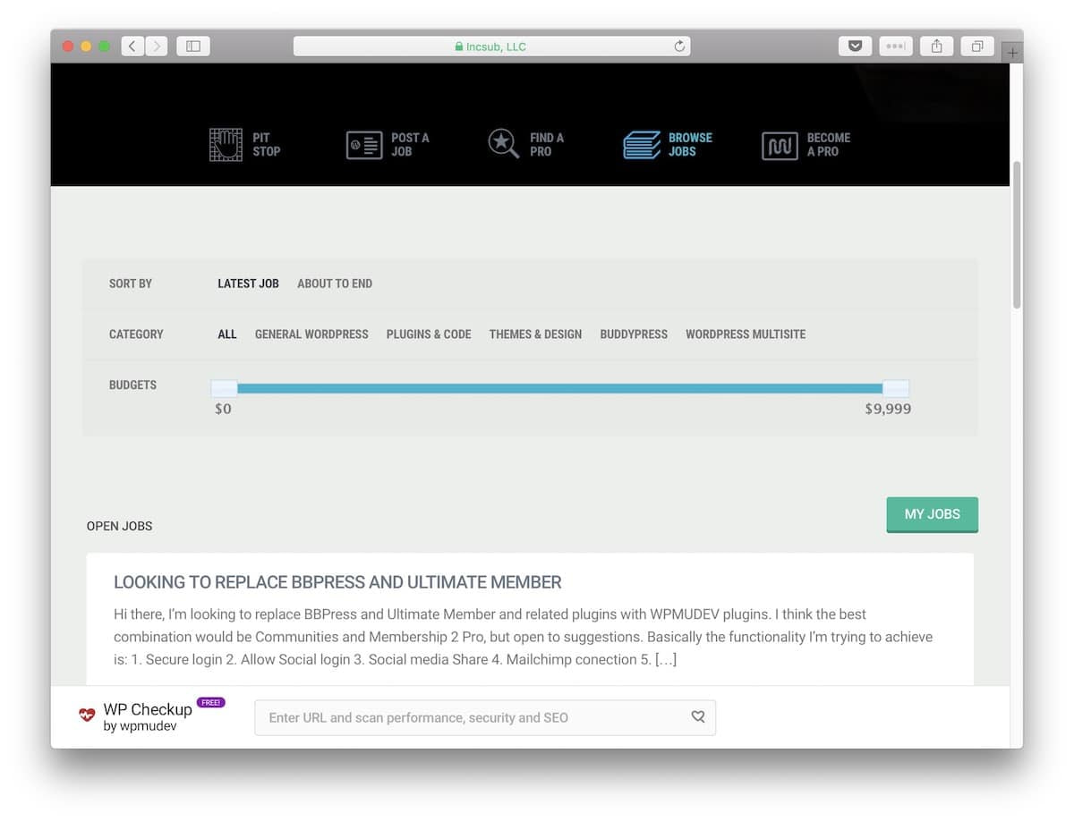
Task: Show all tabs overview icon
Action: click(x=976, y=47)
